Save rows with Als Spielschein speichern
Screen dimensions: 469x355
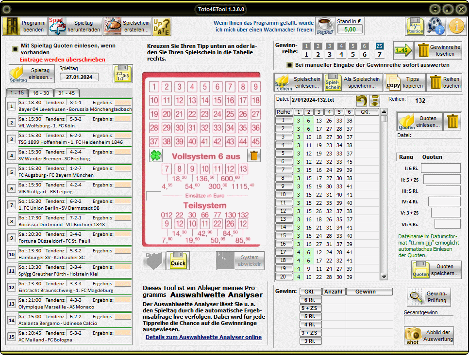(353, 82)
